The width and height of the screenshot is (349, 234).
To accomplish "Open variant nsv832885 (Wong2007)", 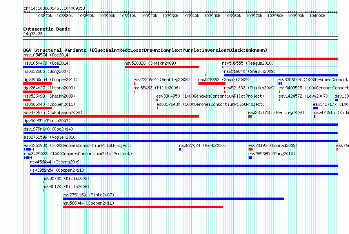I will click(47, 71).
